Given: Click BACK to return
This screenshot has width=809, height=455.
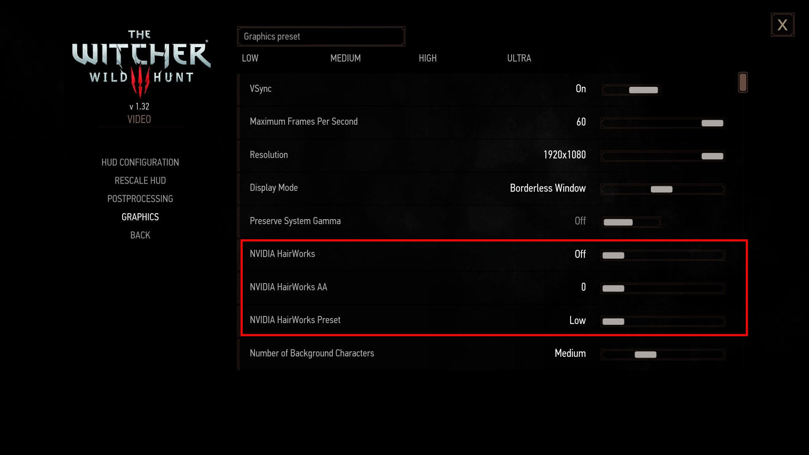Looking at the screenshot, I should (140, 235).
